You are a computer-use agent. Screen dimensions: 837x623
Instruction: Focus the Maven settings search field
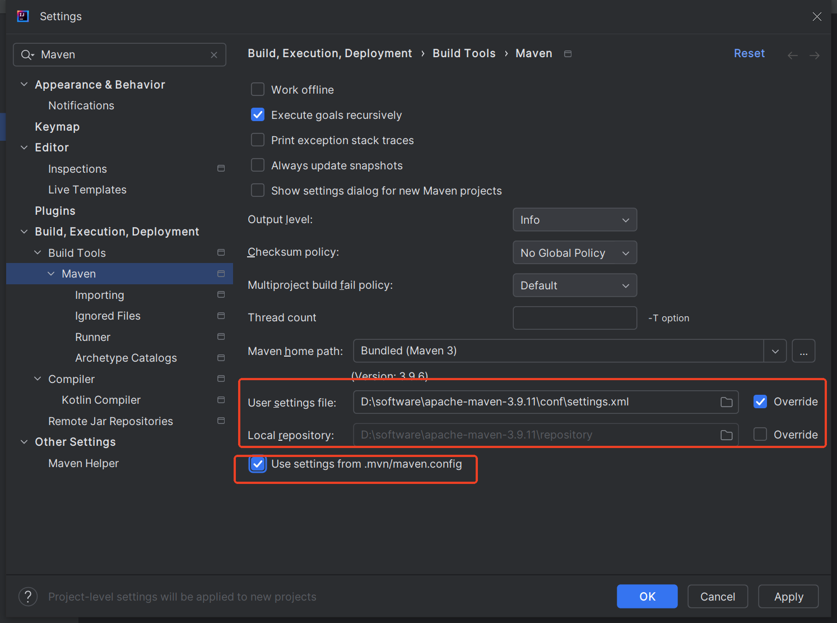pos(120,55)
